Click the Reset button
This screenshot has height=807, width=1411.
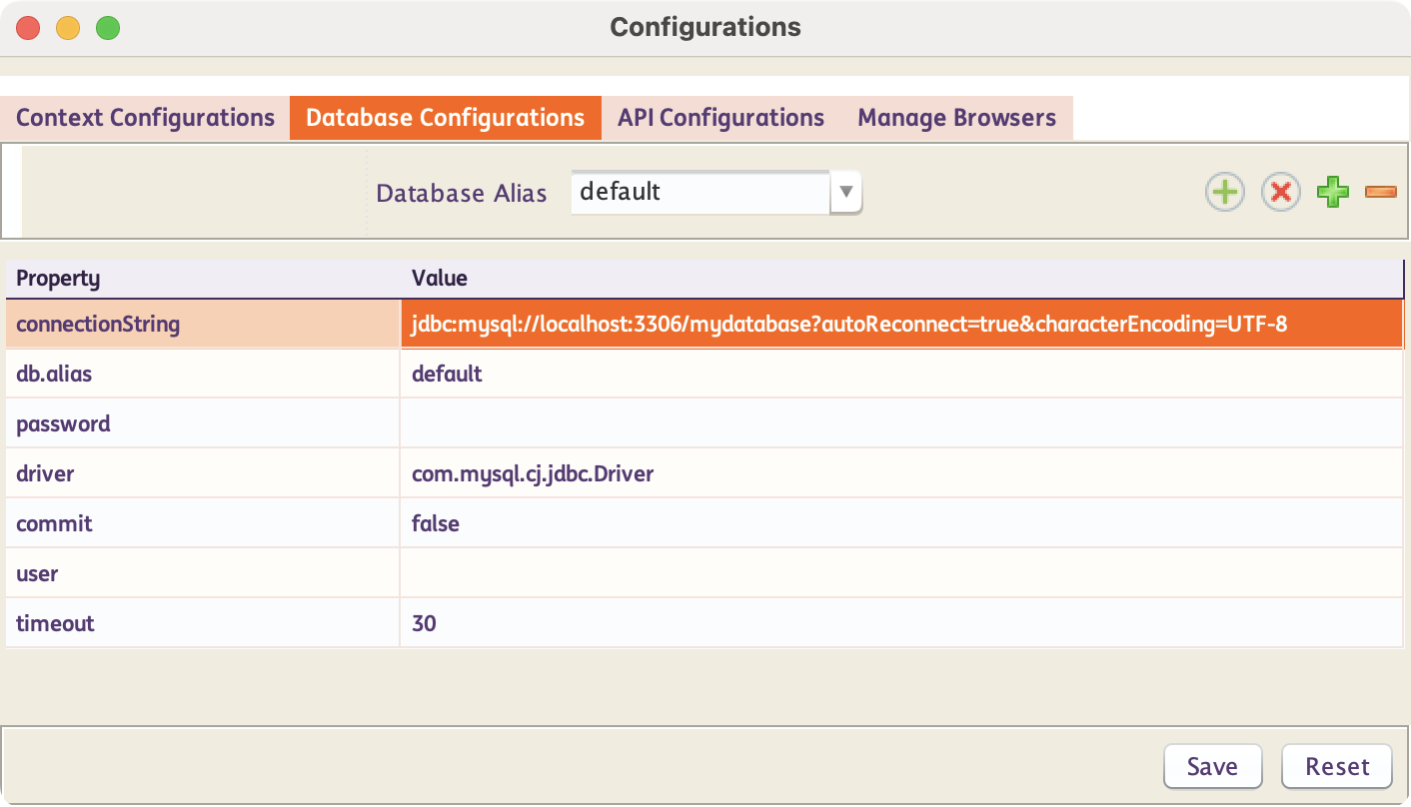point(1336,766)
